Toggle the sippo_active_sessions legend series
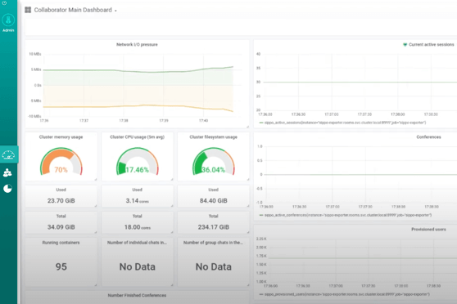The image size is (457, 304). tap(342, 123)
